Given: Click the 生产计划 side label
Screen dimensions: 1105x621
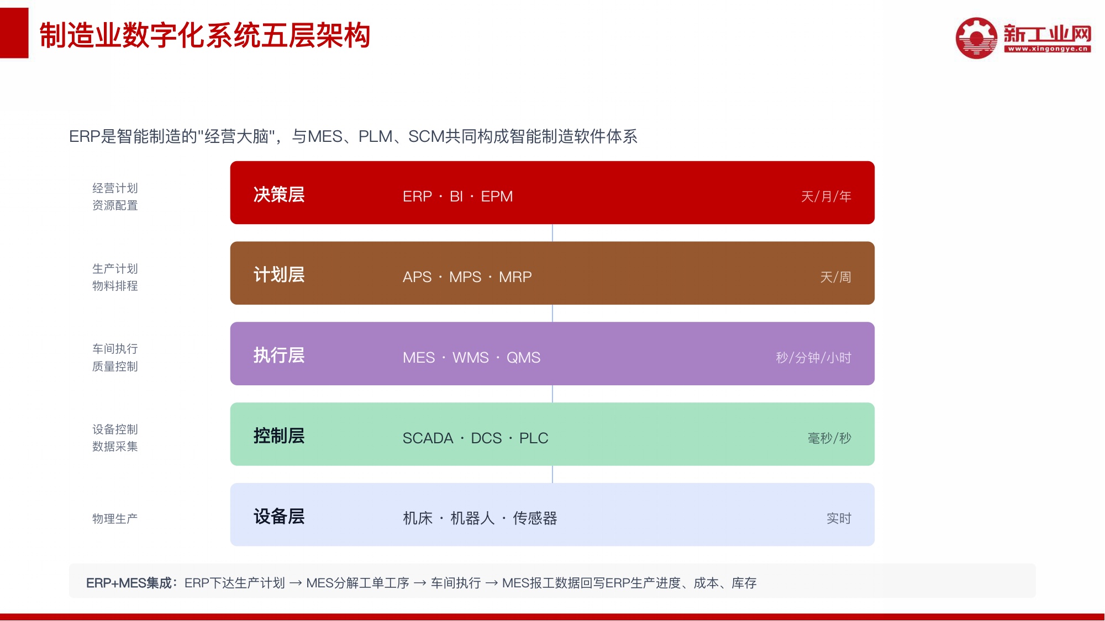Looking at the screenshot, I should 115,269.
